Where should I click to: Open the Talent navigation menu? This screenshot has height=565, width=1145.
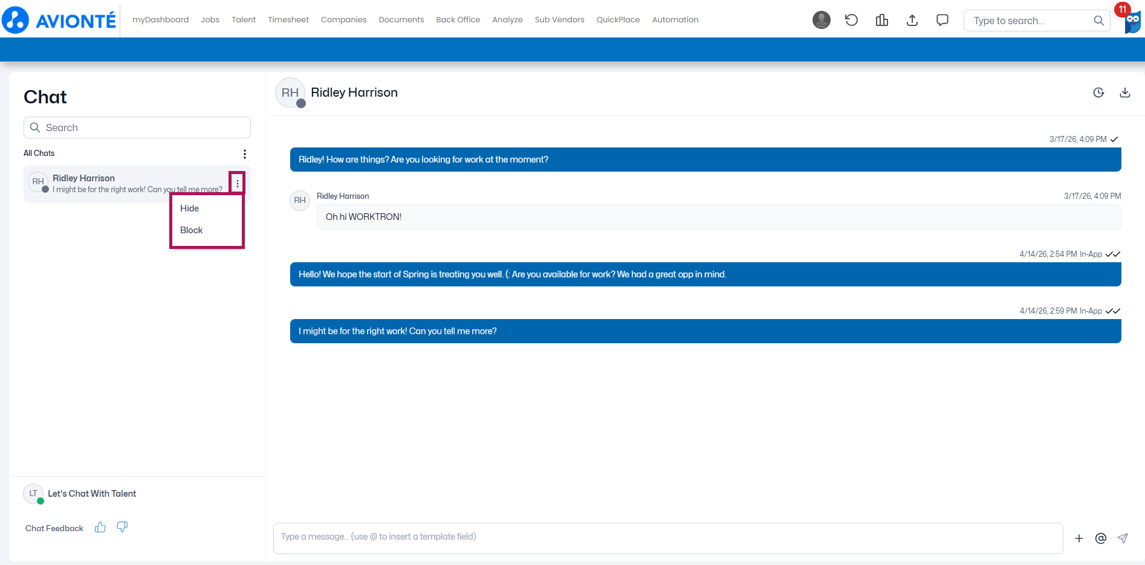coord(244,20)
